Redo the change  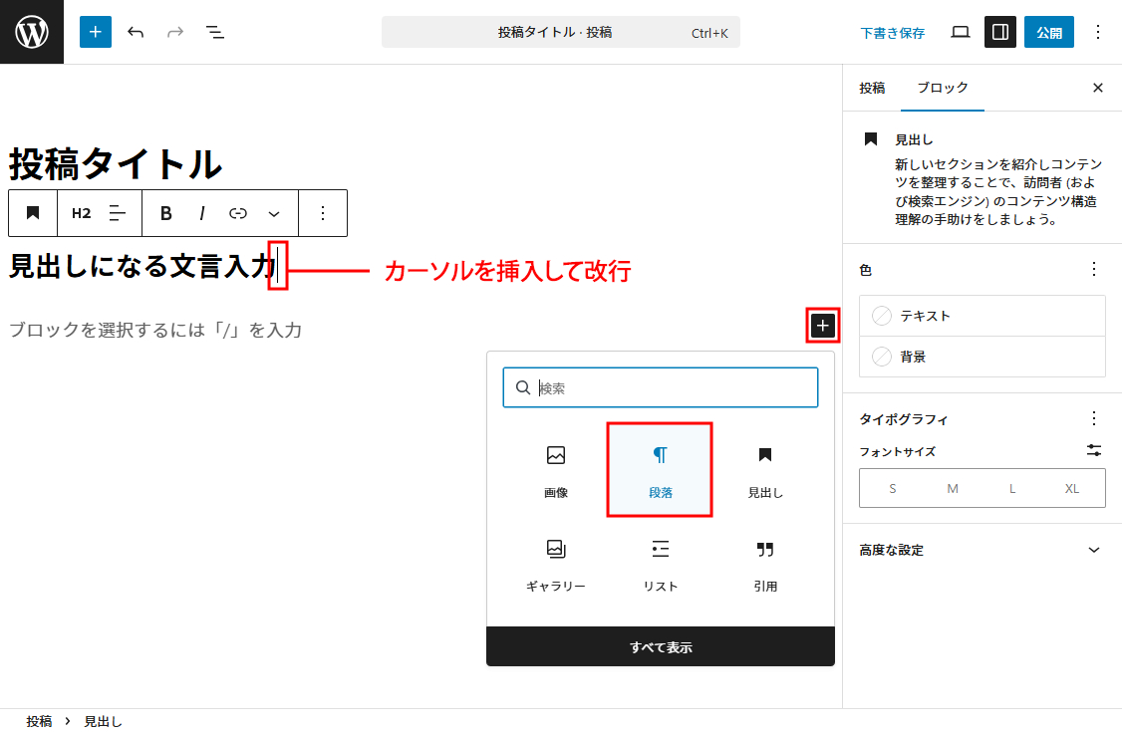[x=175, y=32]
